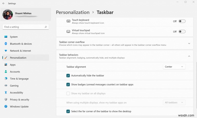Turn on the Touch keyboard toggle
The image size is (197, 118).
pyautogui.click(x=182, y=21)
